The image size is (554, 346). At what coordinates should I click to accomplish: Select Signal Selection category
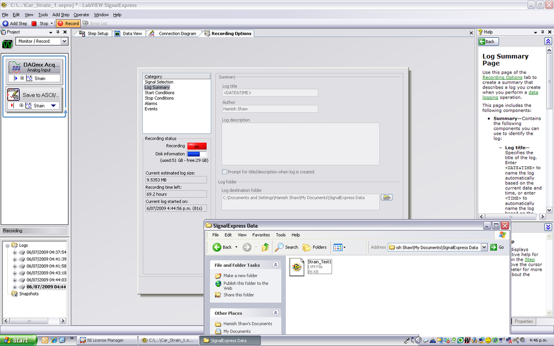point(159,82)
